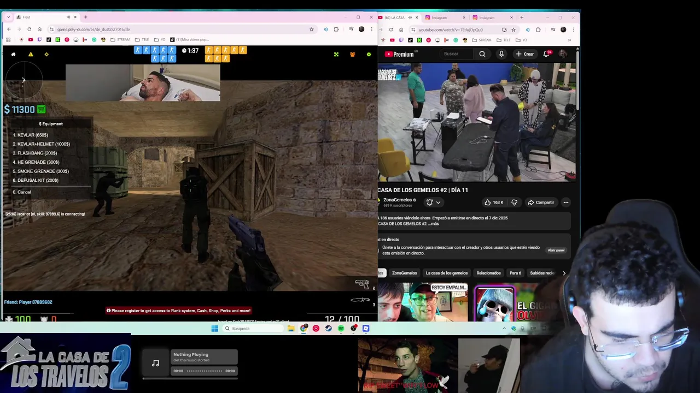
Task: Buy SMOKE GRENADE (300$)
Action: (x=41, y=171)
